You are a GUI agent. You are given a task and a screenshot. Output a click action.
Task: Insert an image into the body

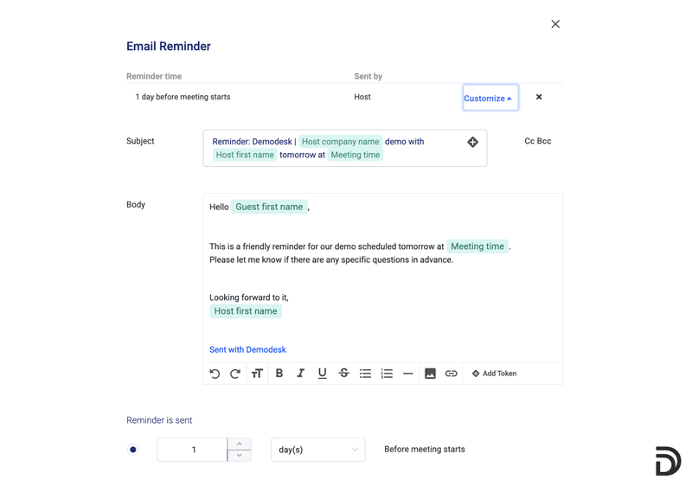[x=430, y=374]
